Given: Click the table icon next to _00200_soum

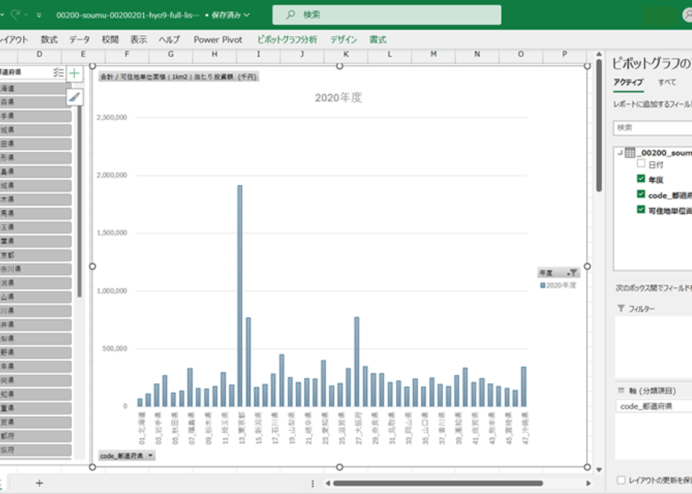Looking at the screenshot, I should pyautogui.click(x=630, y=153).
